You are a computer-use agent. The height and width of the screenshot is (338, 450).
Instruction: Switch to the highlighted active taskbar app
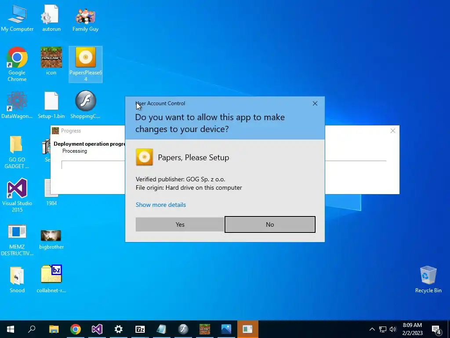[x=248, y=329]
